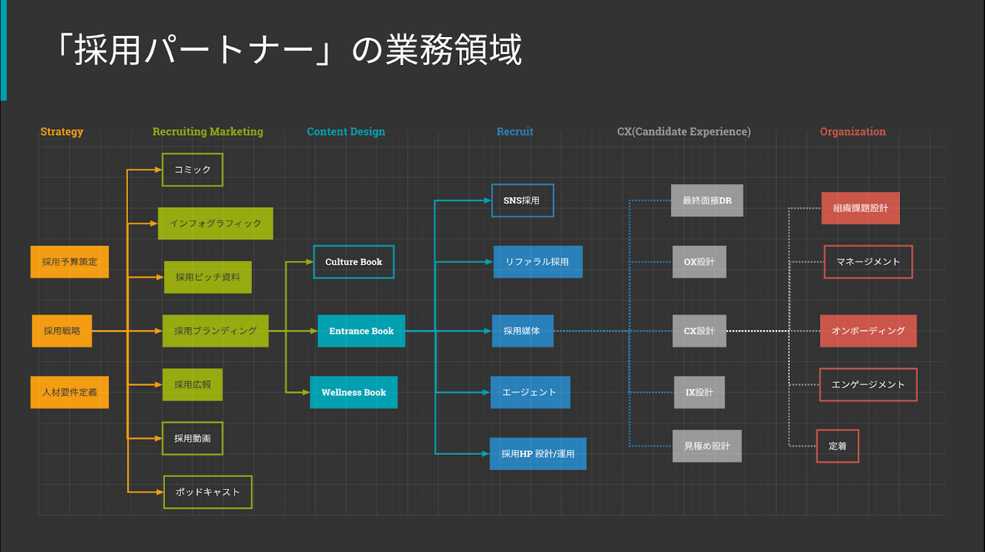Select the Strategy column heading
The height and width of the screenshot is (552, 985).
pyautogui.click(x=62, y=132)
